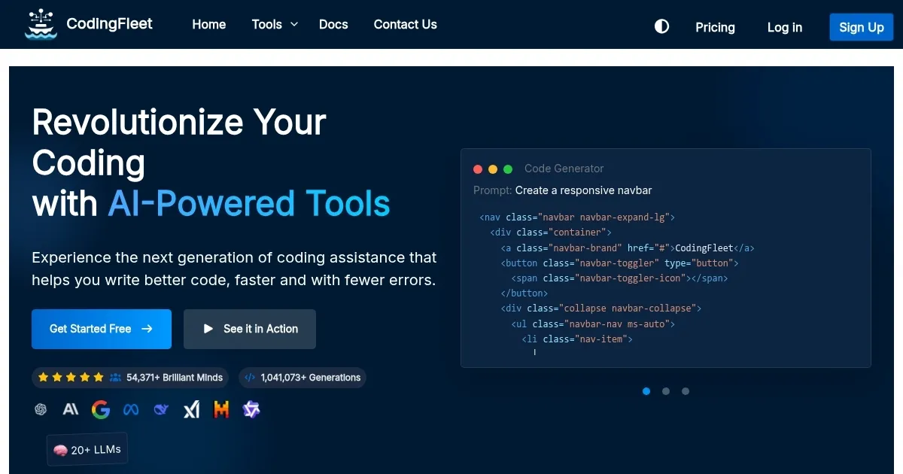Click the Sign Up button
Viewport: 903px width, 474px height.
point(861,26)
